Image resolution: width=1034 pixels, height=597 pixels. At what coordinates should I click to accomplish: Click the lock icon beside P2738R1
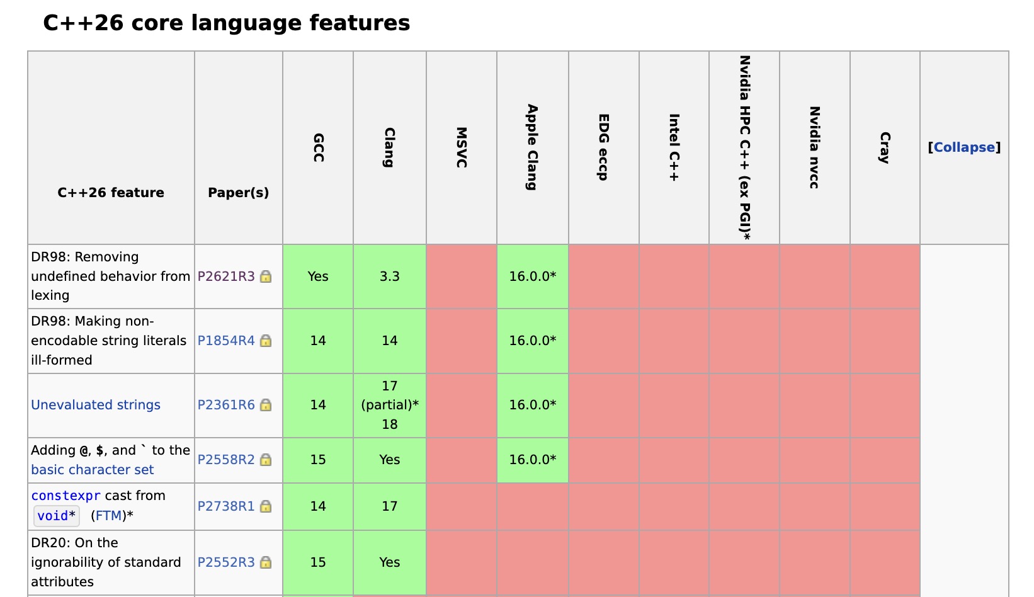[265, 506]
